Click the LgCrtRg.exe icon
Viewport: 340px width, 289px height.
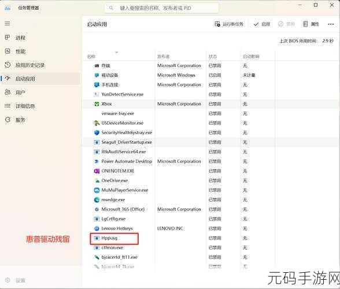pyautogui.click(x=97, y=219)
